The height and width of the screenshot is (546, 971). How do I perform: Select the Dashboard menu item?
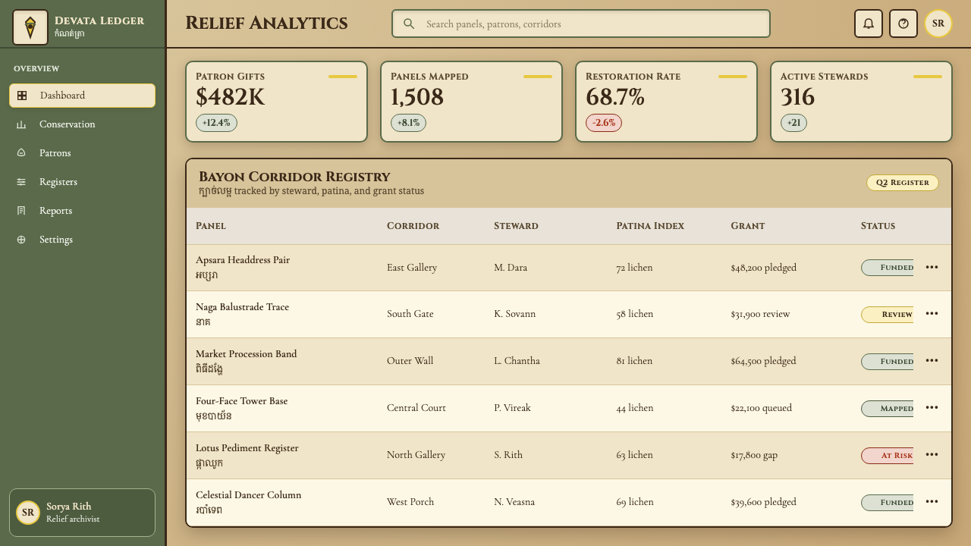[82, 96]
